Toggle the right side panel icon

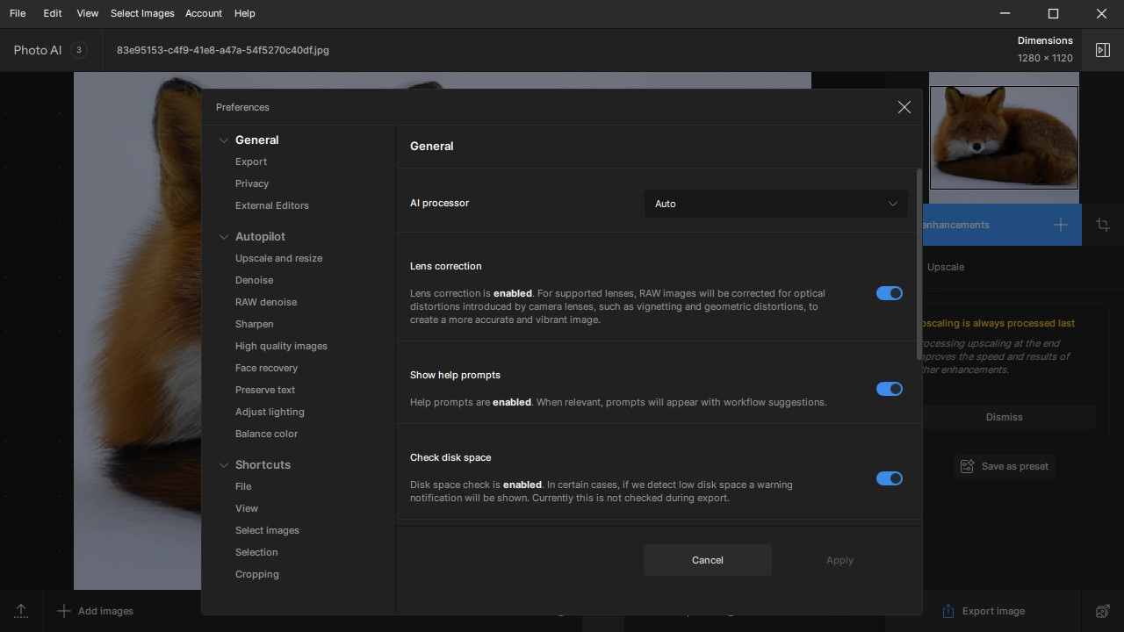point(1103,50)
